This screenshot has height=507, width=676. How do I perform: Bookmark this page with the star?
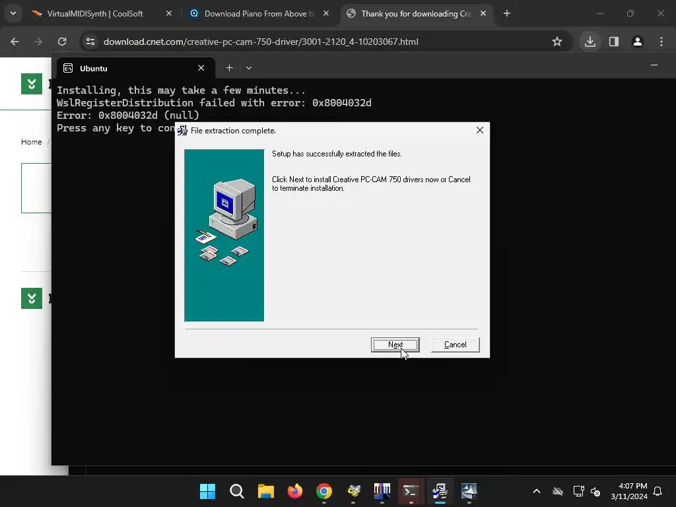coord(557,42)
